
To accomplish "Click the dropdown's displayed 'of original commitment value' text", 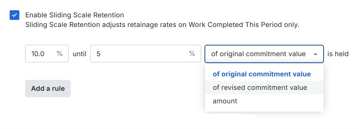I will coord(258,54).
